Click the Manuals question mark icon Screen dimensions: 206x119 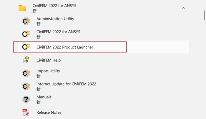(26, 99)
